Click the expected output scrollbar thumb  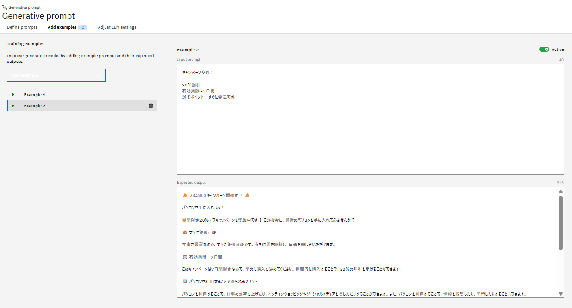560,222
